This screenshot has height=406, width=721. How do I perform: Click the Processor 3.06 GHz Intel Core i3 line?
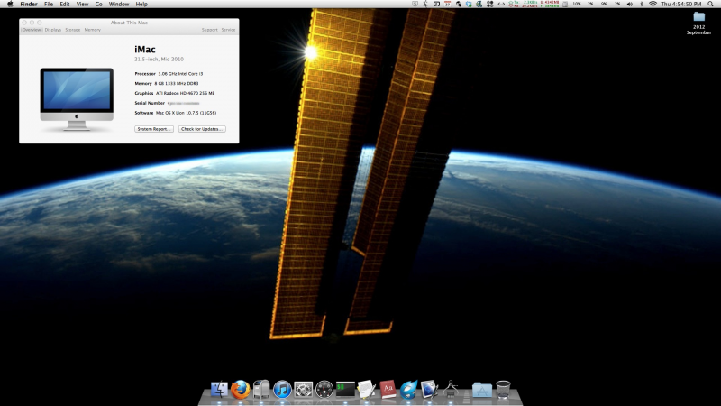[169, 74]
